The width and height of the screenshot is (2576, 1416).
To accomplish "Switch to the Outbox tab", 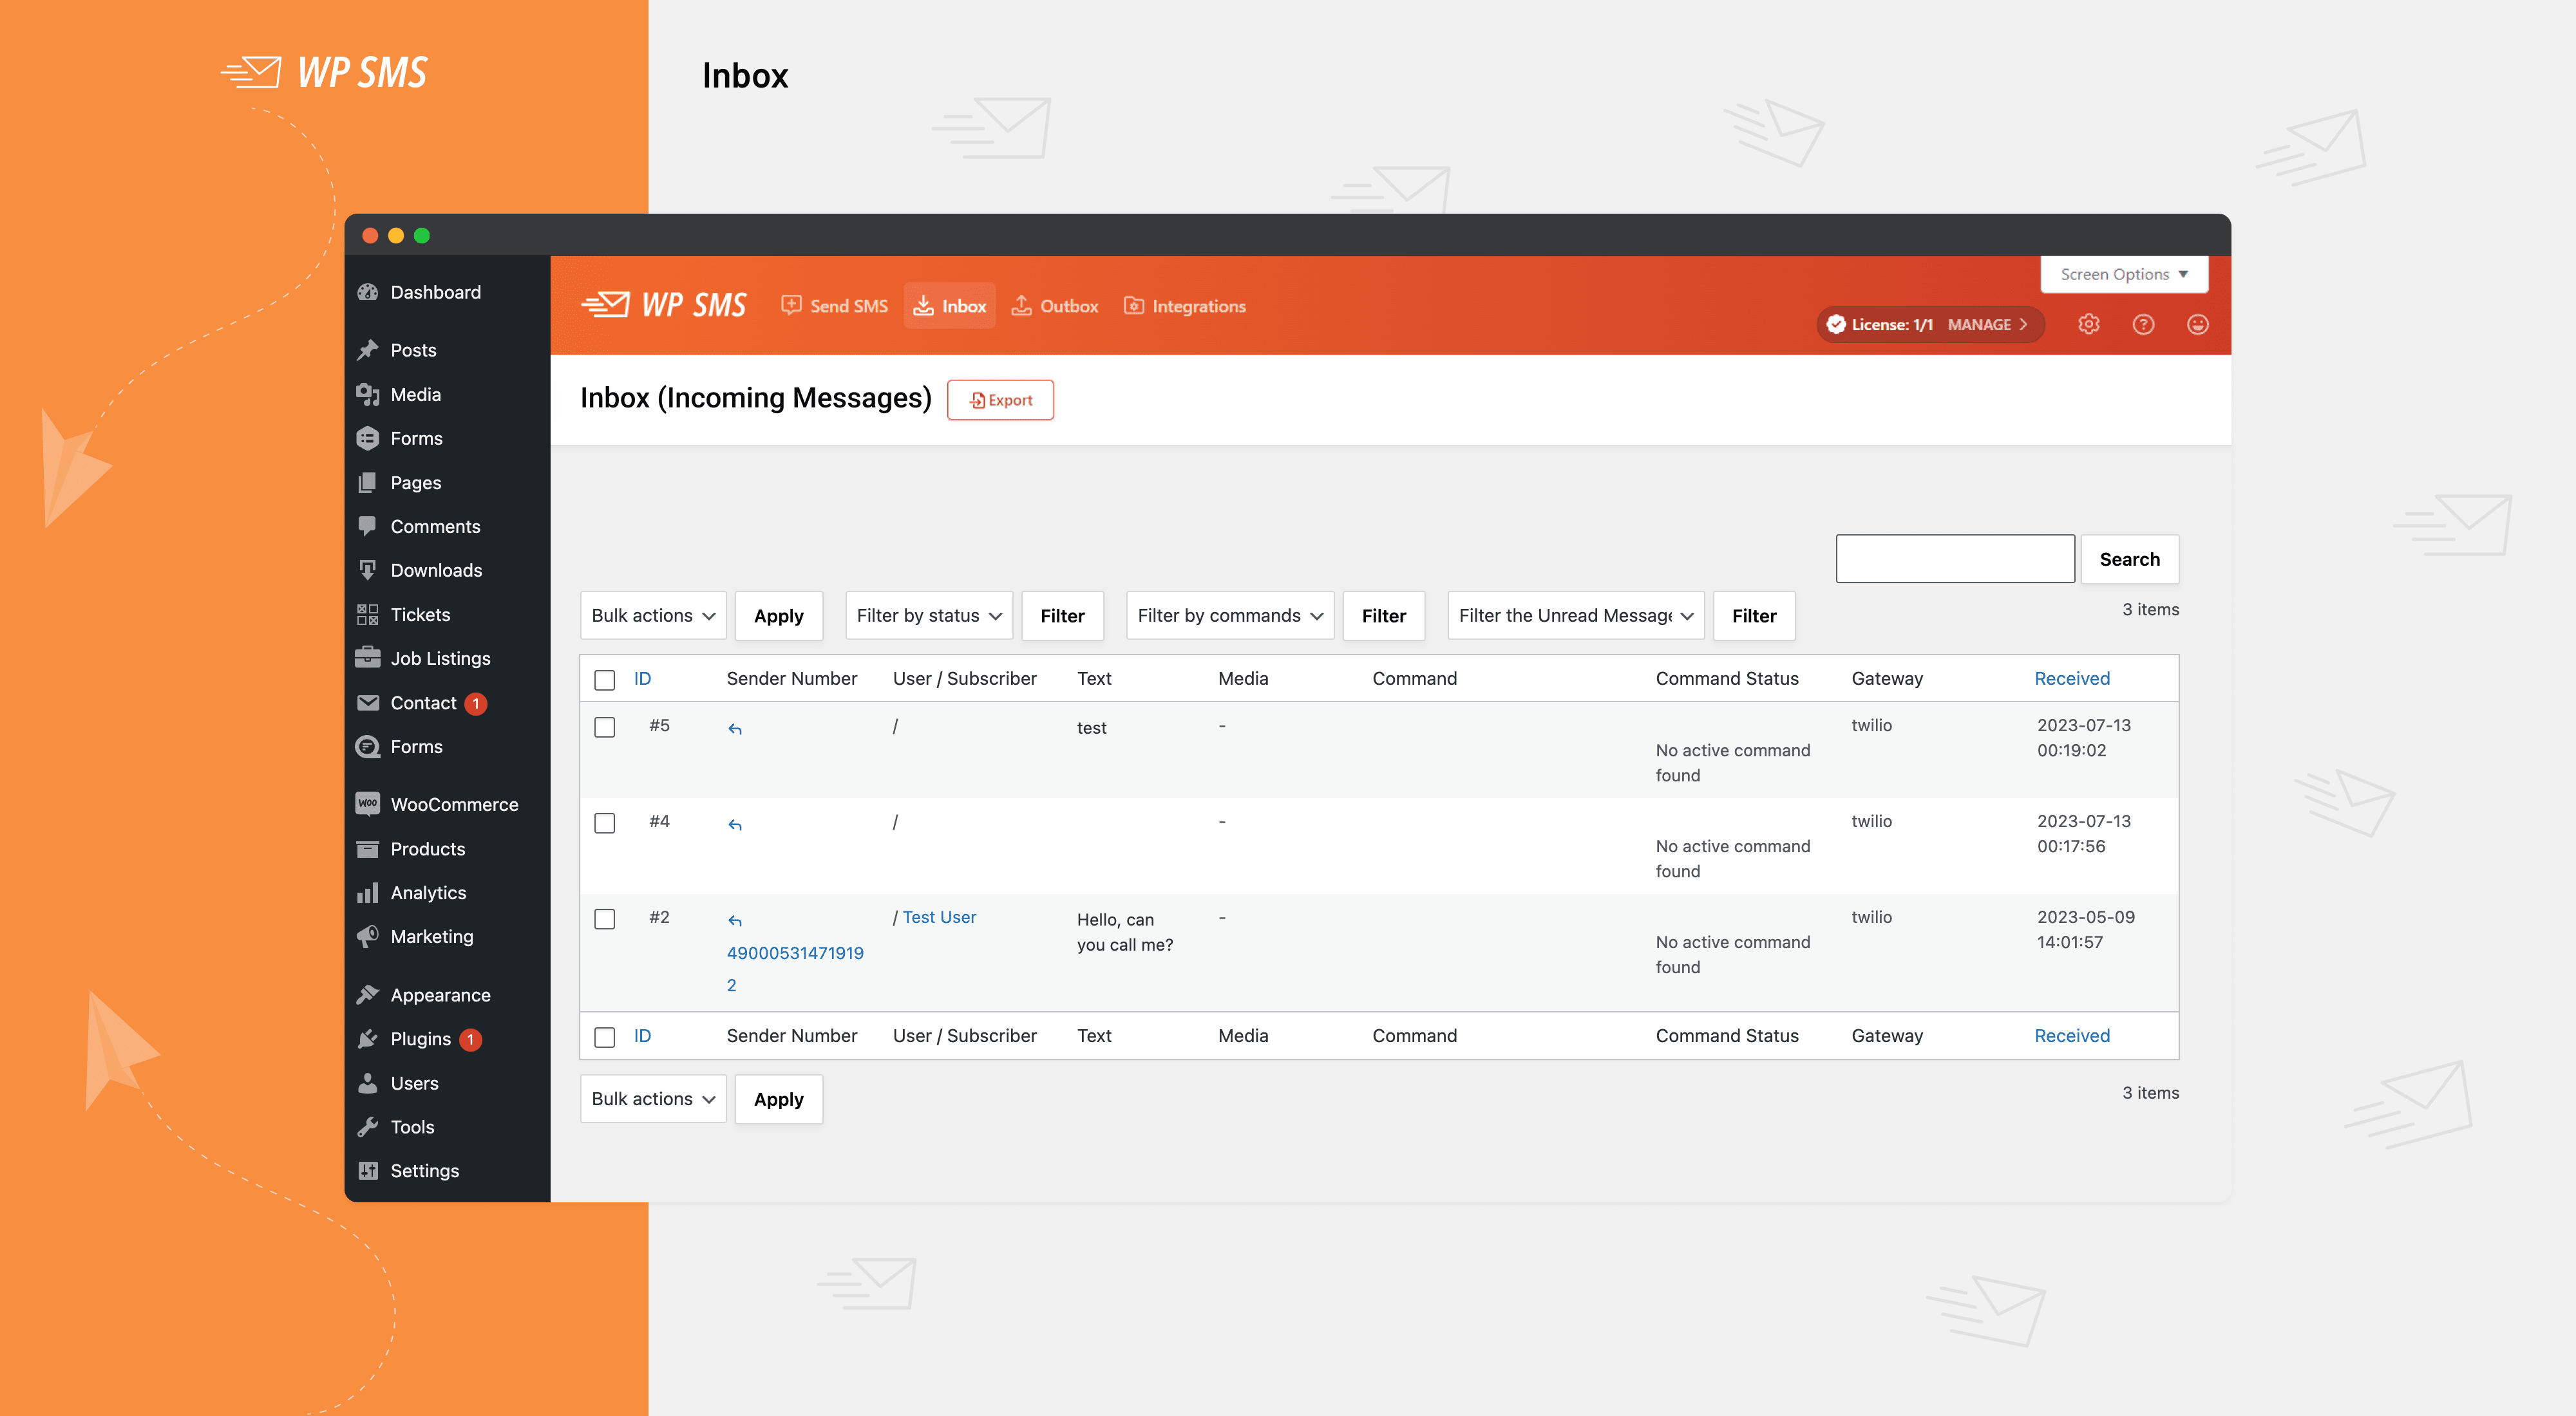I will [x=1055, y=306].
